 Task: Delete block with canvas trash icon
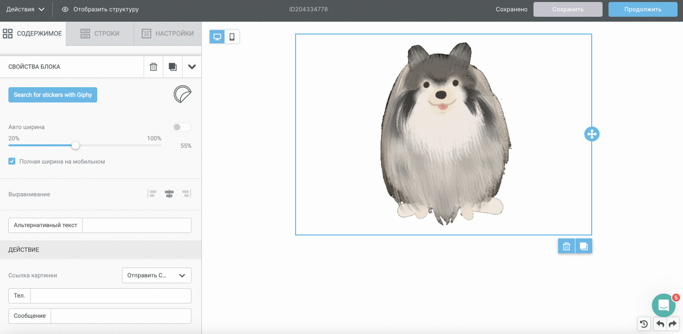point(567,246)
